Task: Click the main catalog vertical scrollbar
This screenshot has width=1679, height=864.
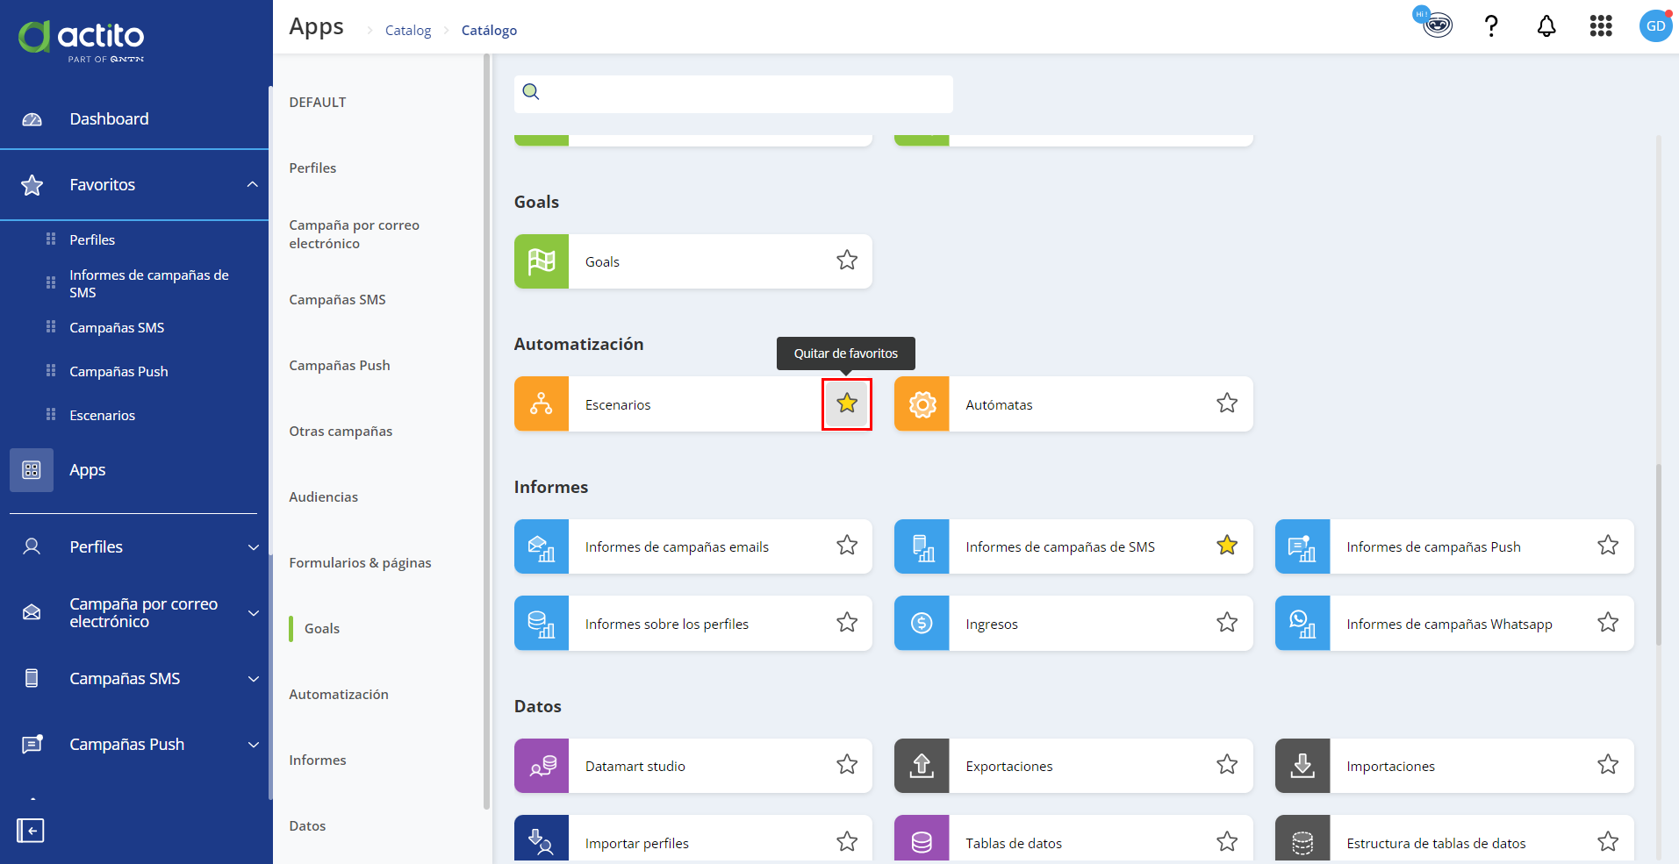Action: click(1658, 554)
